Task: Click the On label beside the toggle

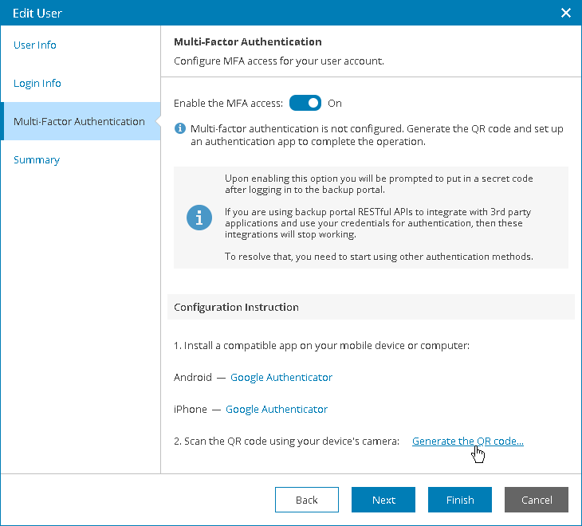Action: 335,103
